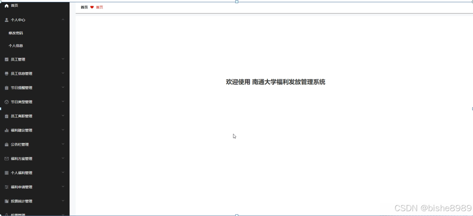Image resolution: width=473 pixels, height=216 pixels.
Task: Open the 员工管理 menu label
Action: point(18,59)
